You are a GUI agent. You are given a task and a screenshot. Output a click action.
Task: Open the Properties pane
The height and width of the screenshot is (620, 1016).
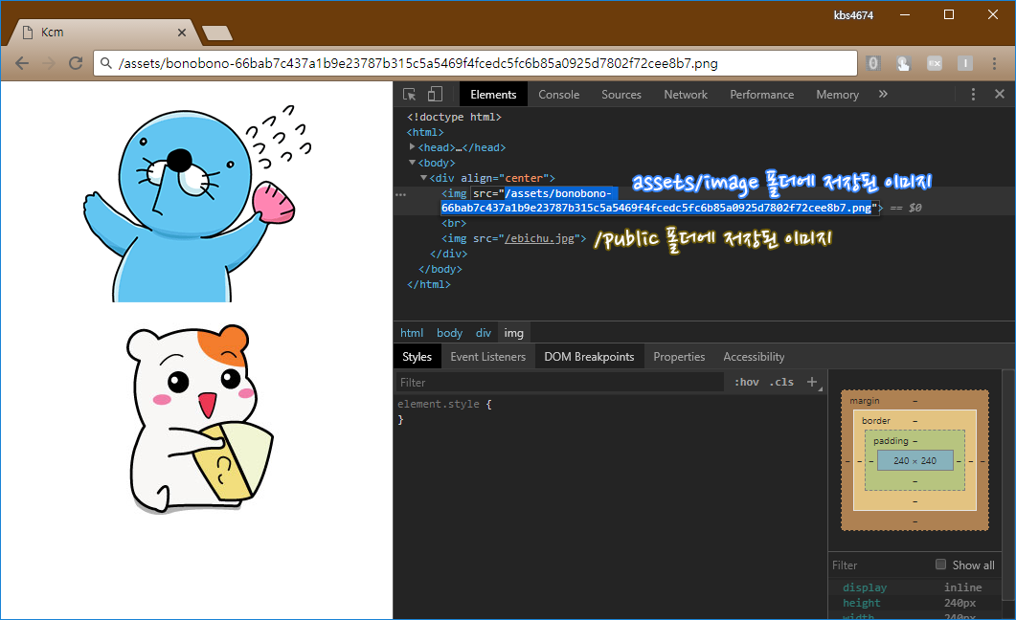click(678, 357)
